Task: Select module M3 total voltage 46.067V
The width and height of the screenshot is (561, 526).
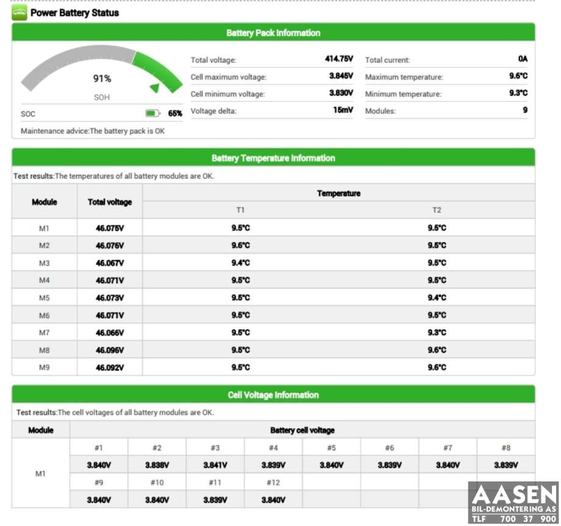Action: click(110, 263)
